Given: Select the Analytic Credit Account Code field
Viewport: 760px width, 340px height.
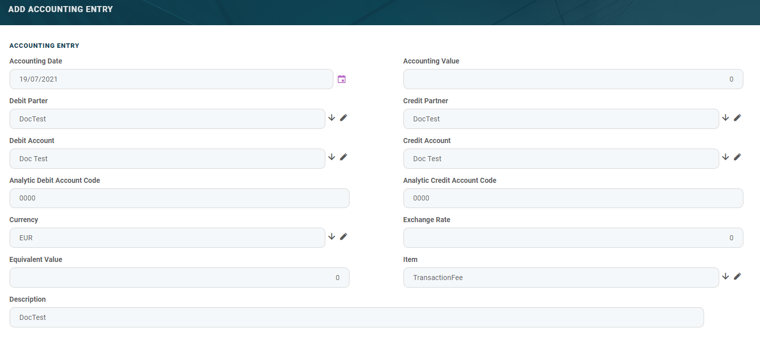Looking at the screenshot, I should [573, 198].
